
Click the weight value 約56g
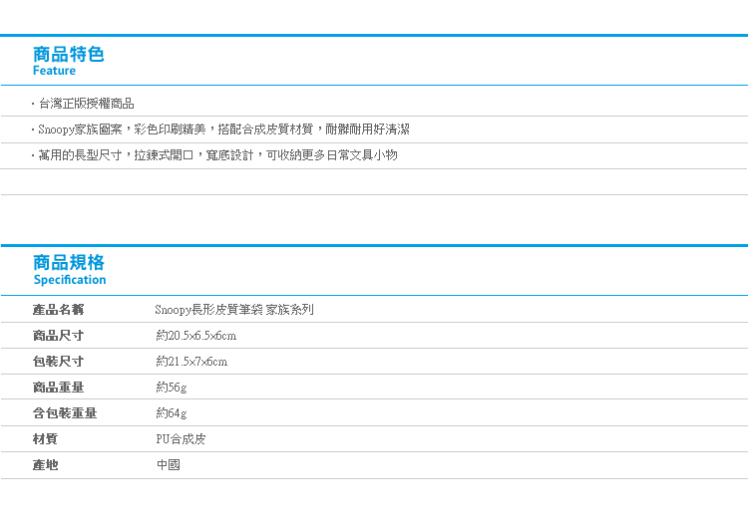tap(172, 387)
